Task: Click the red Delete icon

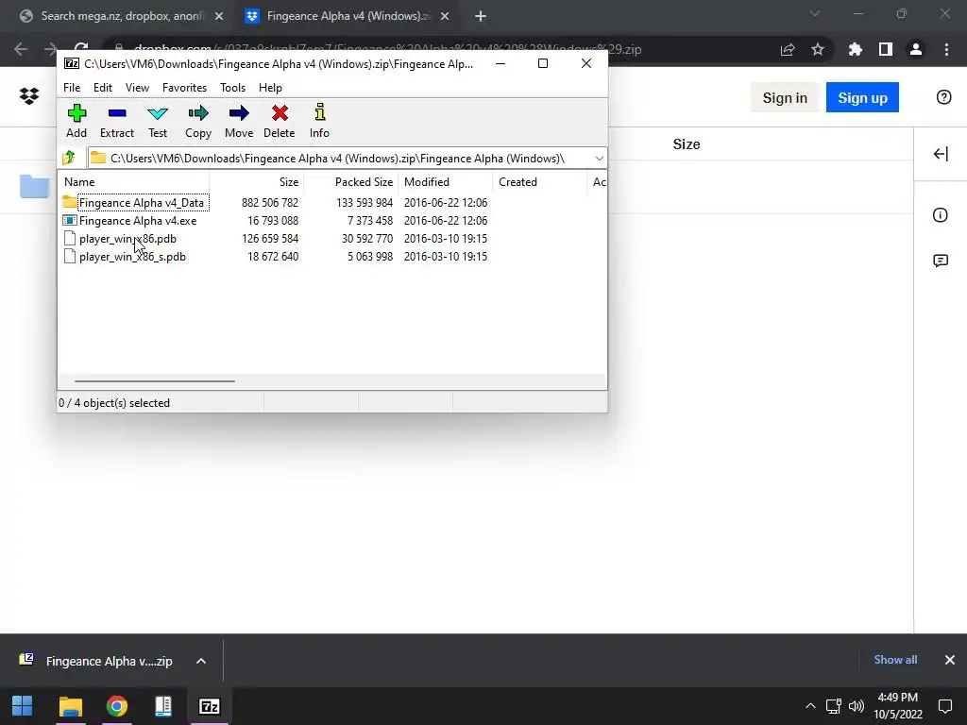Action: (280, 113)
